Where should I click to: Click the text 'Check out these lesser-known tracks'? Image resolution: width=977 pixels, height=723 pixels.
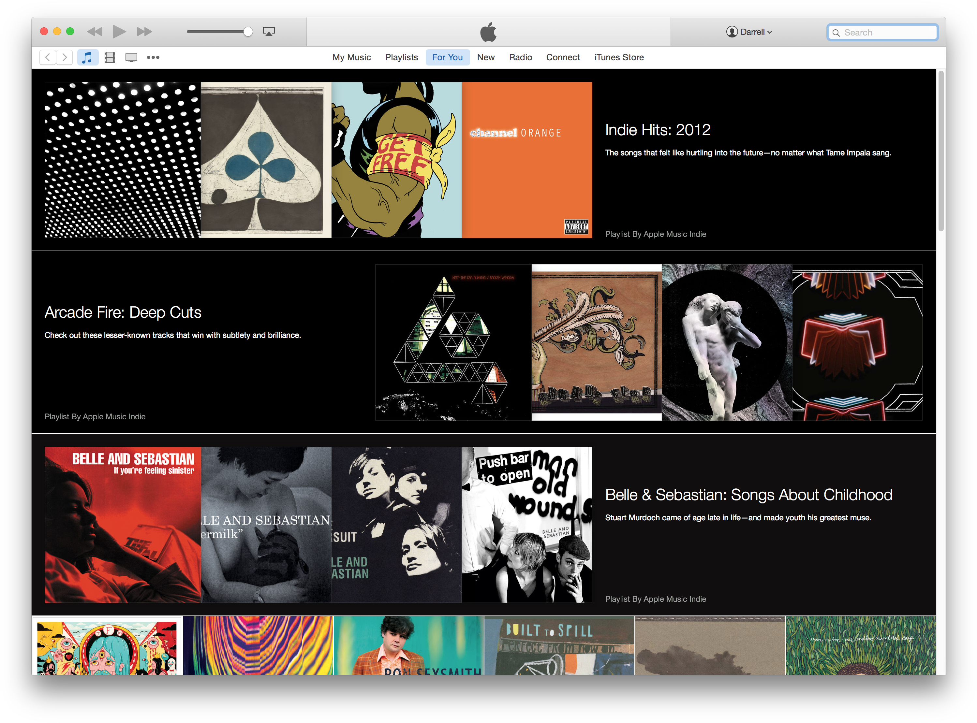pos(172,335)
